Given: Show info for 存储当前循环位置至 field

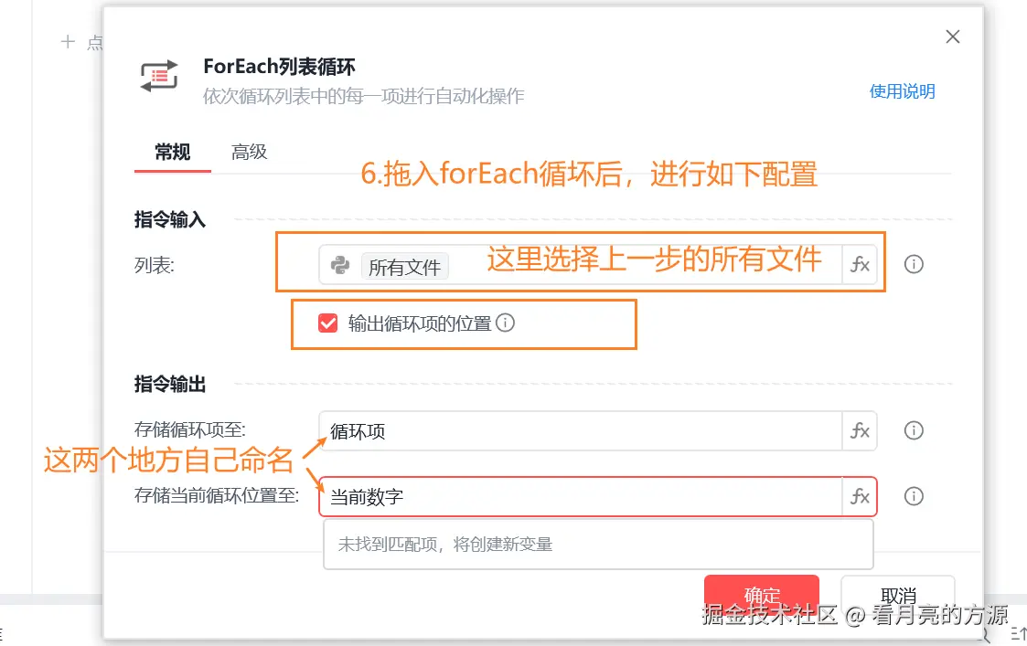Looking at the screenshot, I should [x=914, y=497].
